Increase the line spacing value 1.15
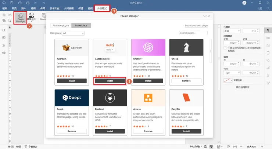 click(258, 30)
